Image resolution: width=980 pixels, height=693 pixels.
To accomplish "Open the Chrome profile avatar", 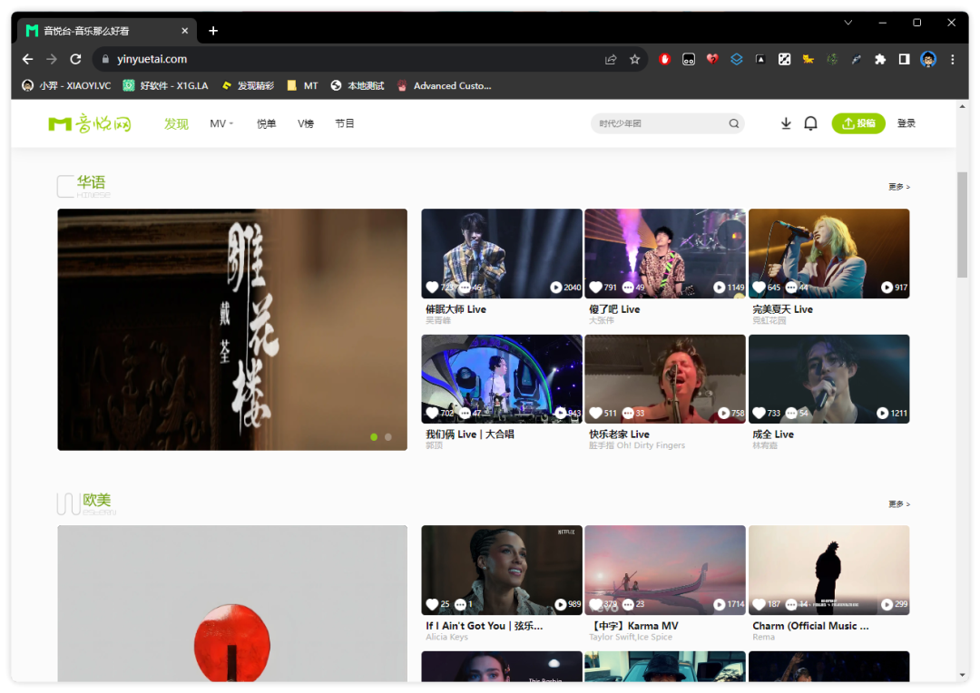I will point(928,59).
